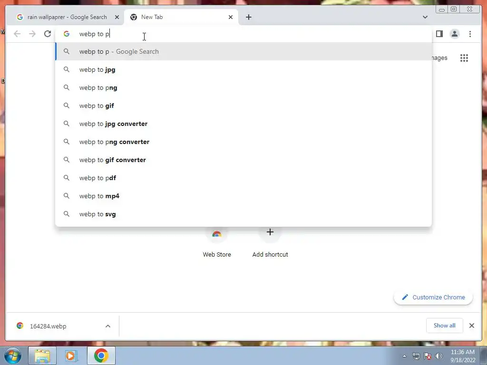487x365 pixels.
Task: Open the tab search dropdown chevron
Action: [425, 17]
